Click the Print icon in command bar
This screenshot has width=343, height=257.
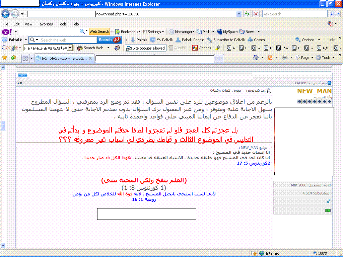(x=284, y=58)
